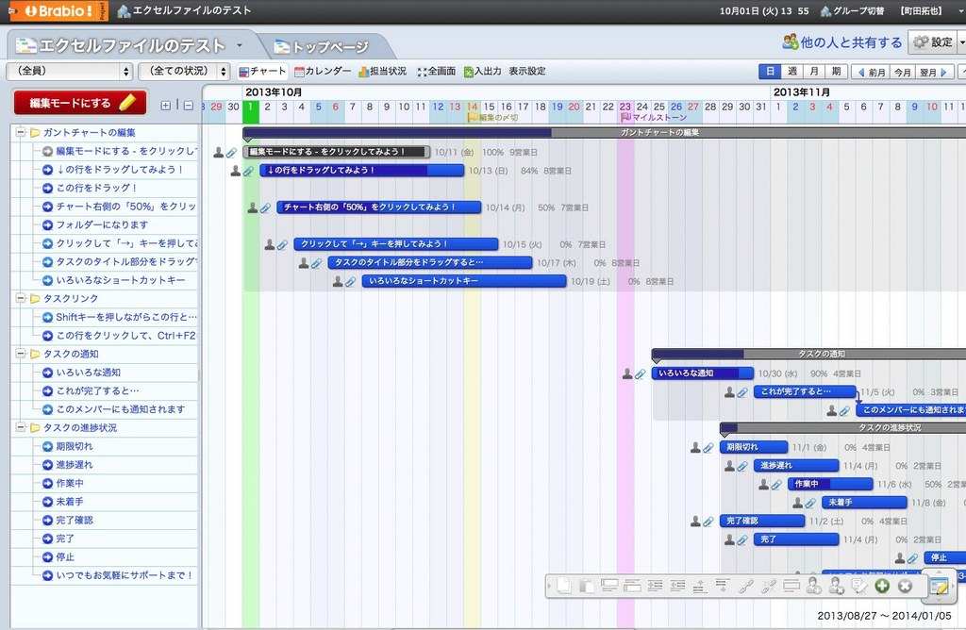Collapse the タスクリンク folder

[21, 298]
